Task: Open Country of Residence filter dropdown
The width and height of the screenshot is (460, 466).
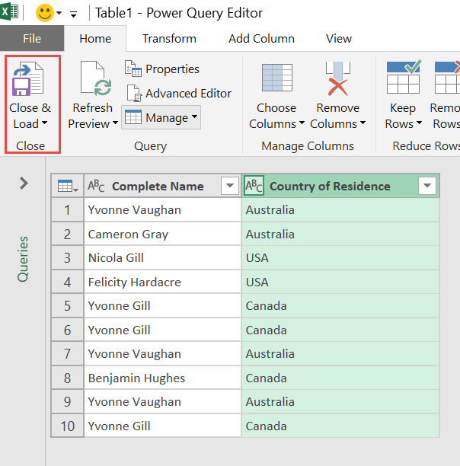Action: coord(427,186)
